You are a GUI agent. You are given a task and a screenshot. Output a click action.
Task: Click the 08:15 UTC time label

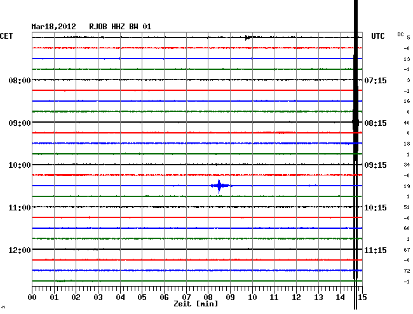coord(376,123)
